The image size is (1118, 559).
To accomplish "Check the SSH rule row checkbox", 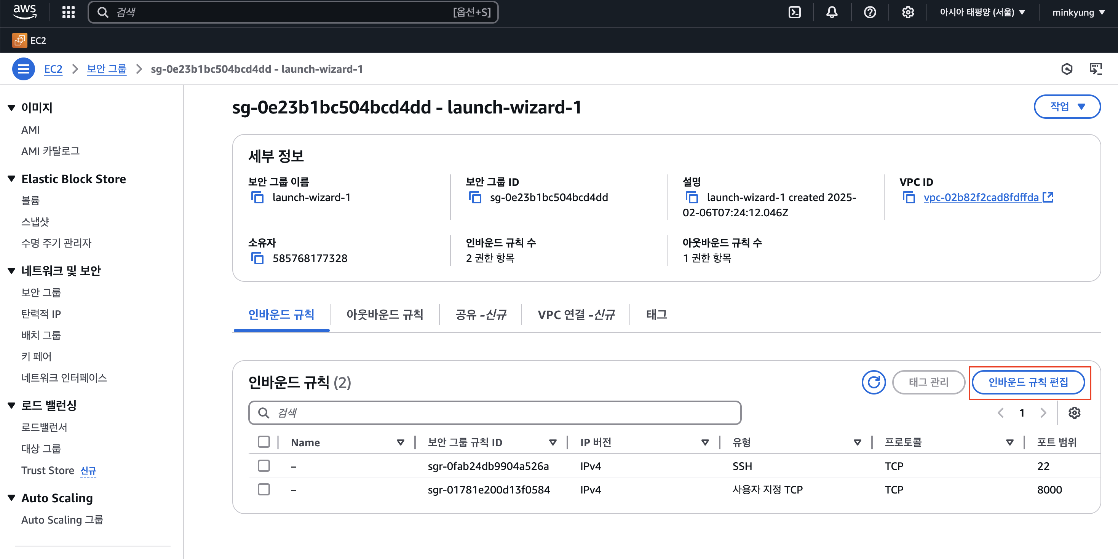I will pos(264,466).
